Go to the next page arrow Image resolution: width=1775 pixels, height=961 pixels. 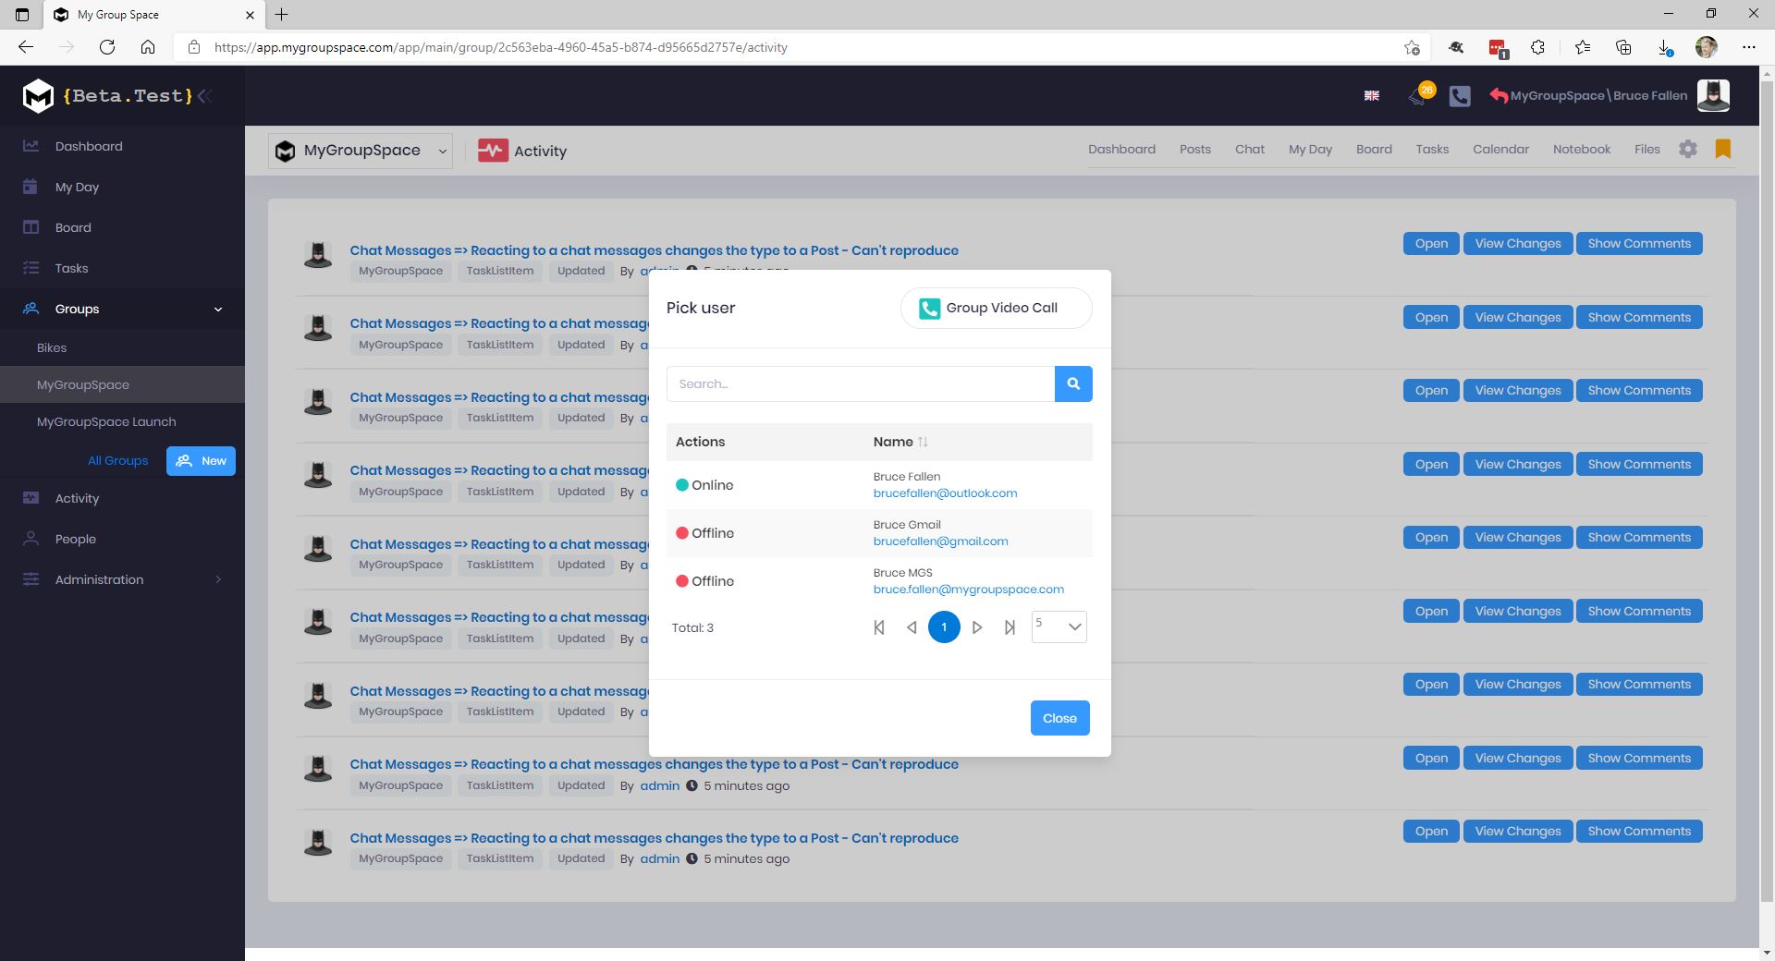coord(976,627)
